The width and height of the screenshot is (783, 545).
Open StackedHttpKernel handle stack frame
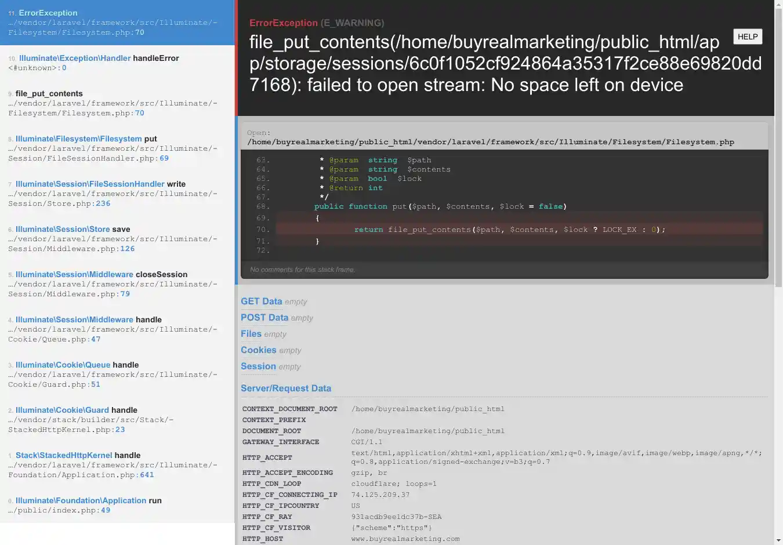[116, 465]
